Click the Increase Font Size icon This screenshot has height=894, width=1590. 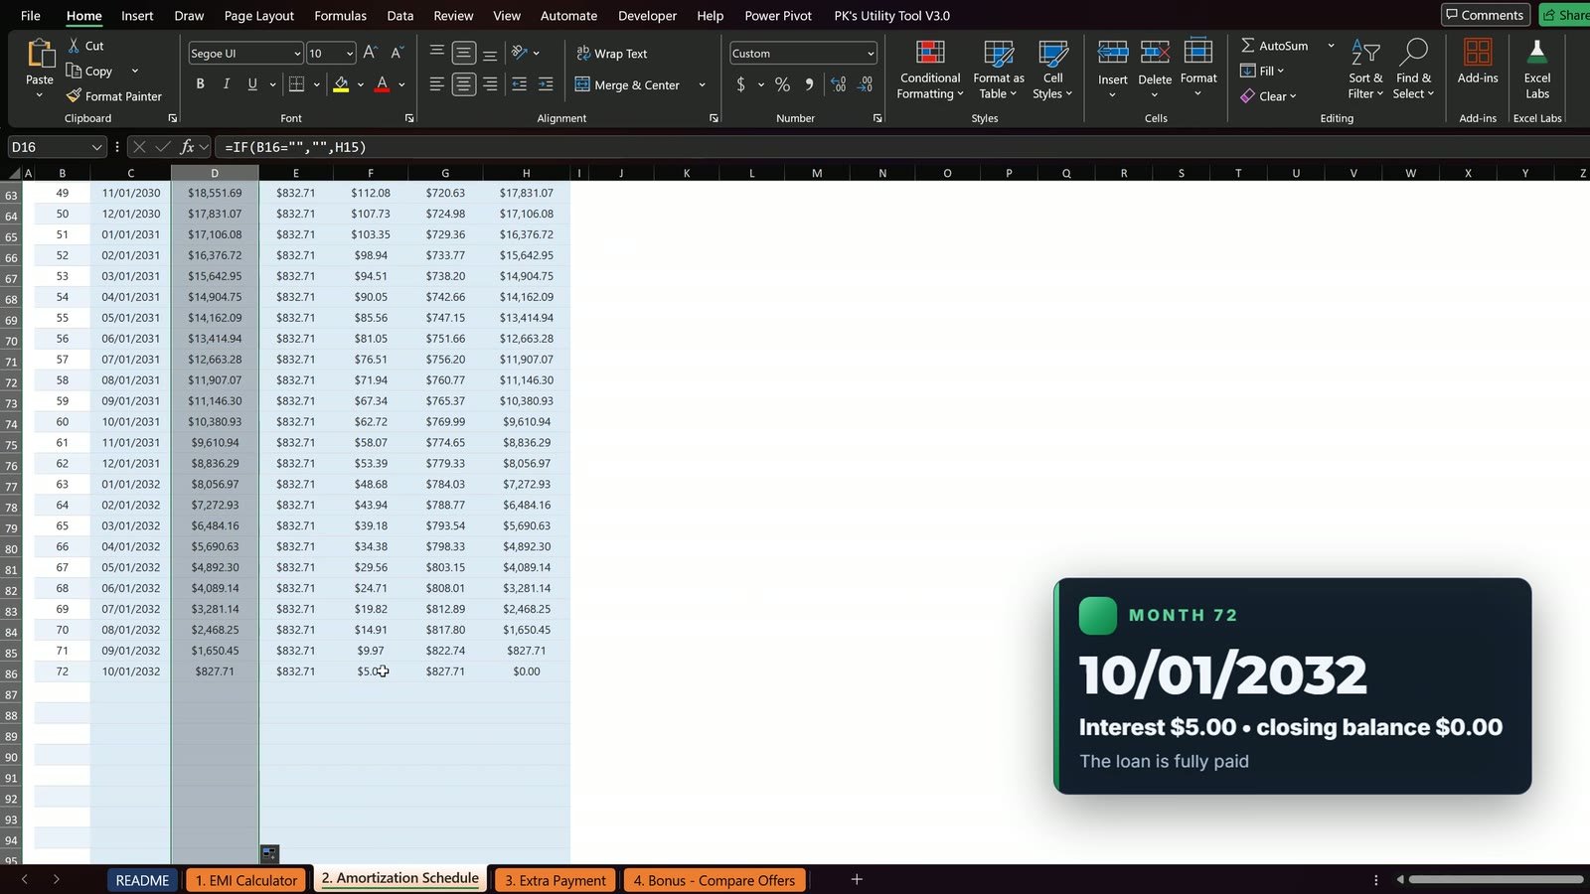click(x=370, y=53)
